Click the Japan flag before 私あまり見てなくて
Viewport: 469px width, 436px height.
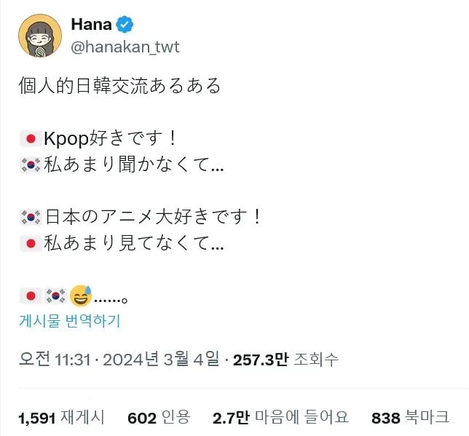tap(30, 245)
